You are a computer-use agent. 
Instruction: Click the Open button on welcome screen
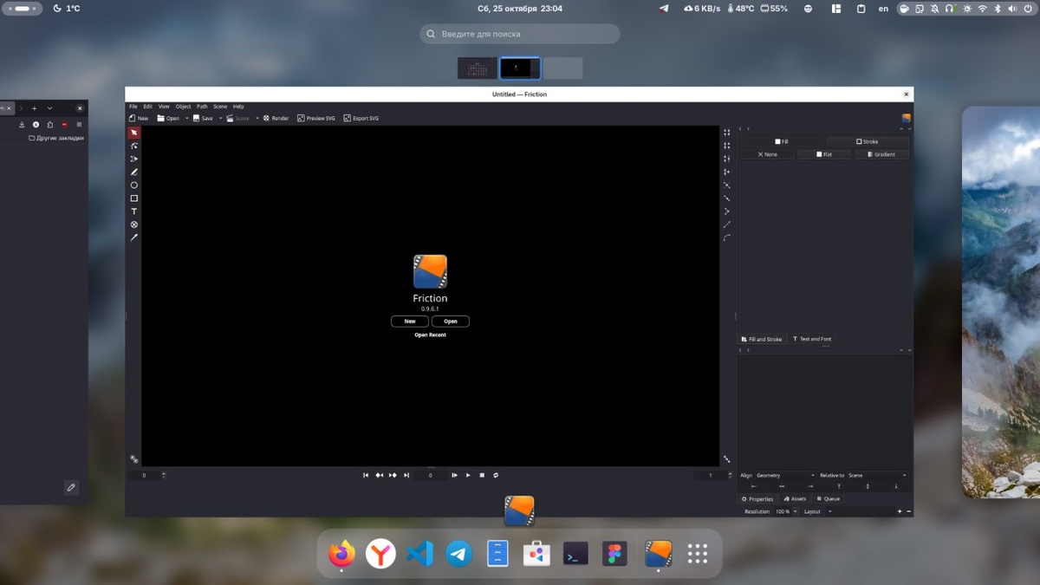[x=451, y=321]
